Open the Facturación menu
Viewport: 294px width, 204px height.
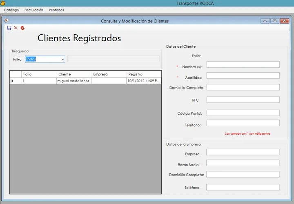point(34,10)
